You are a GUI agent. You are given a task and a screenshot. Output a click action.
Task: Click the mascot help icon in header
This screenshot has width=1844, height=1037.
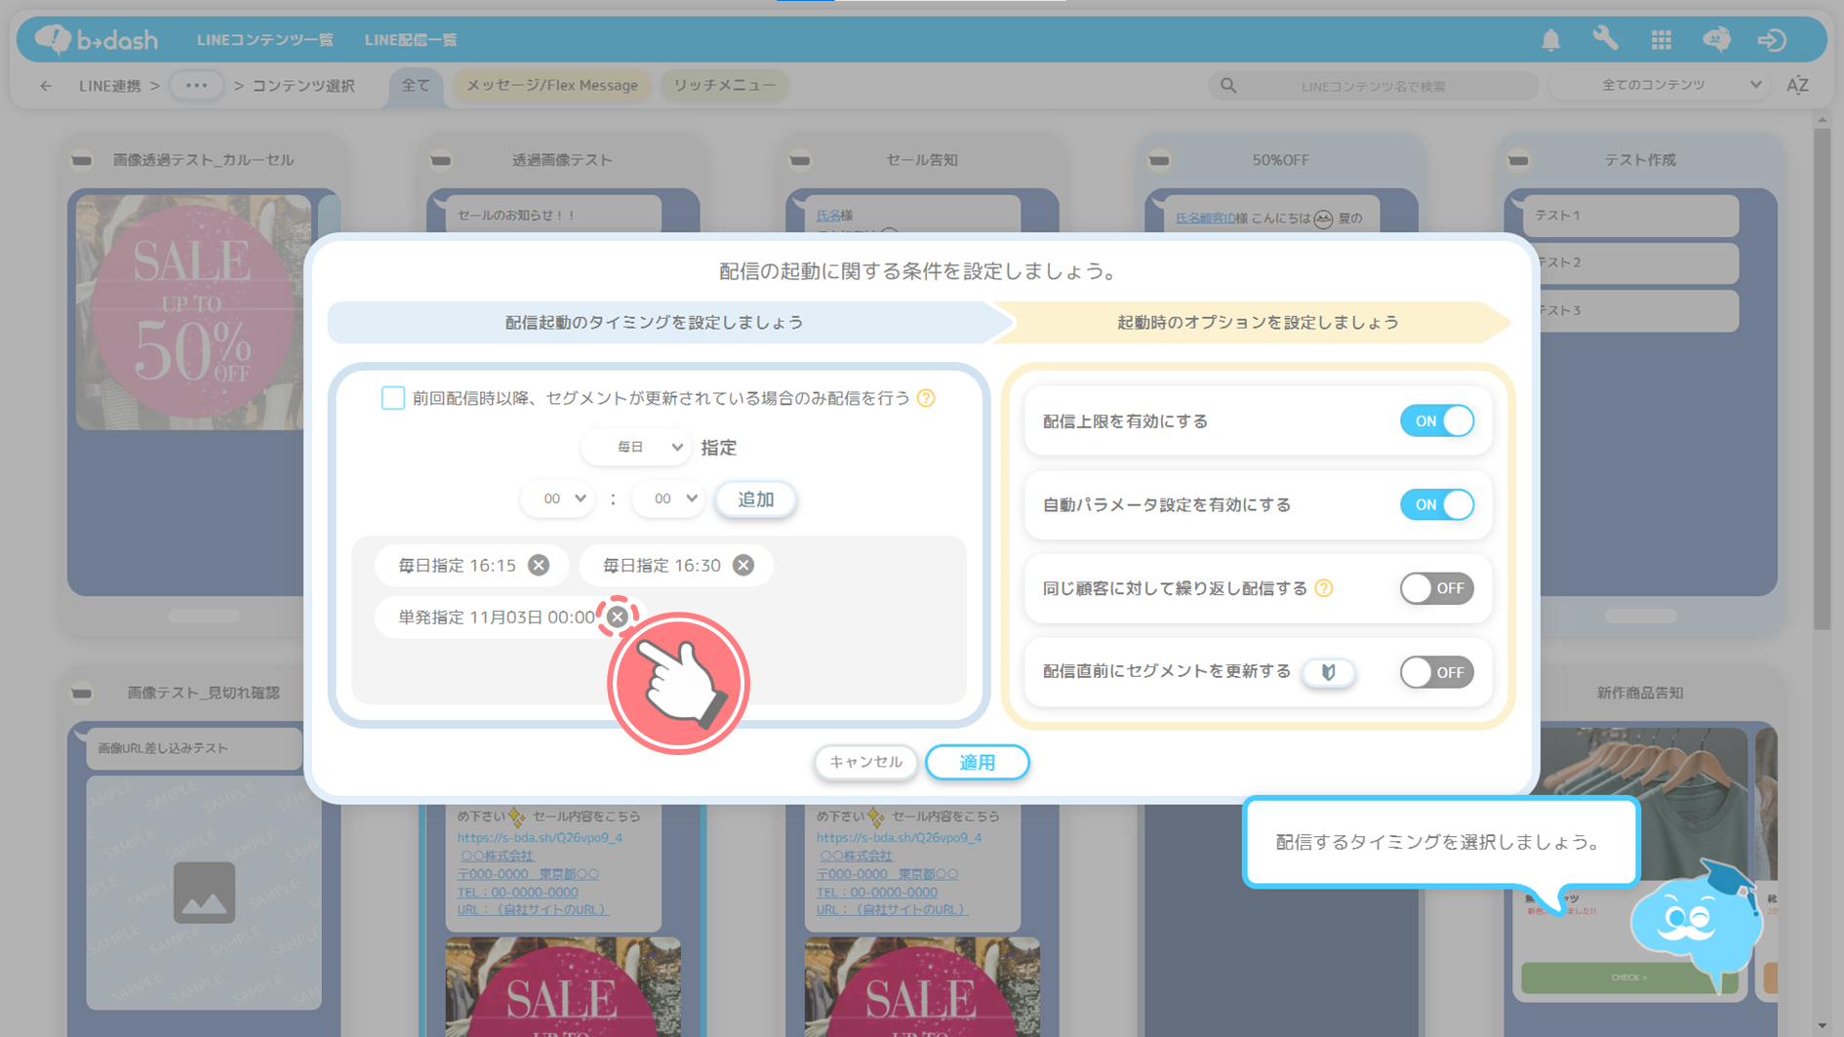pyautogui.click(x=1716, y=40)
